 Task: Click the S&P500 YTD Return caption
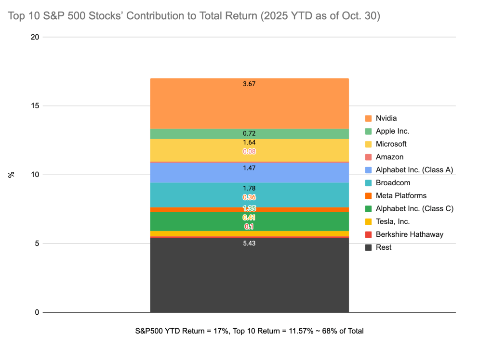tap(249, 331)
